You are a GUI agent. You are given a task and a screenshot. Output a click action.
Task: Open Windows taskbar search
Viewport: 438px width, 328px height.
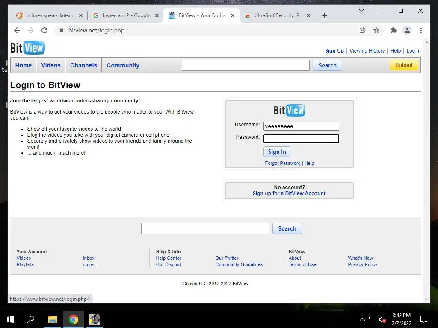[31, 319]
